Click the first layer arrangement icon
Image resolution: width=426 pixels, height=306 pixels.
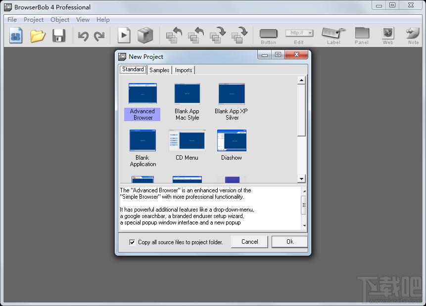coord(174,35)
